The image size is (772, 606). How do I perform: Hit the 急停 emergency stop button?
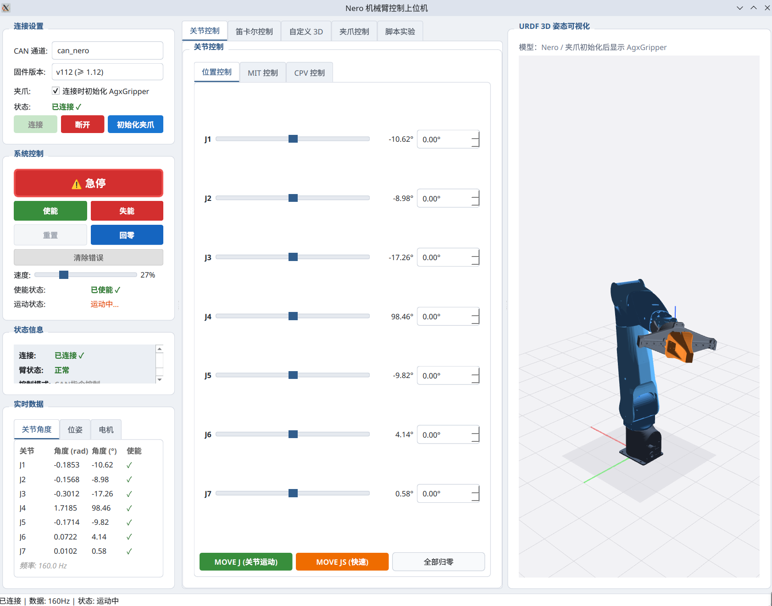tap(89, 183)
